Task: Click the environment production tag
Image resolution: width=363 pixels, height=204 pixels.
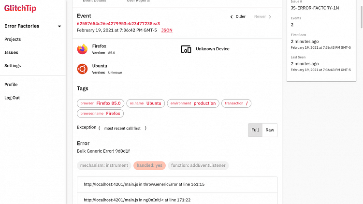Action: 193,103
